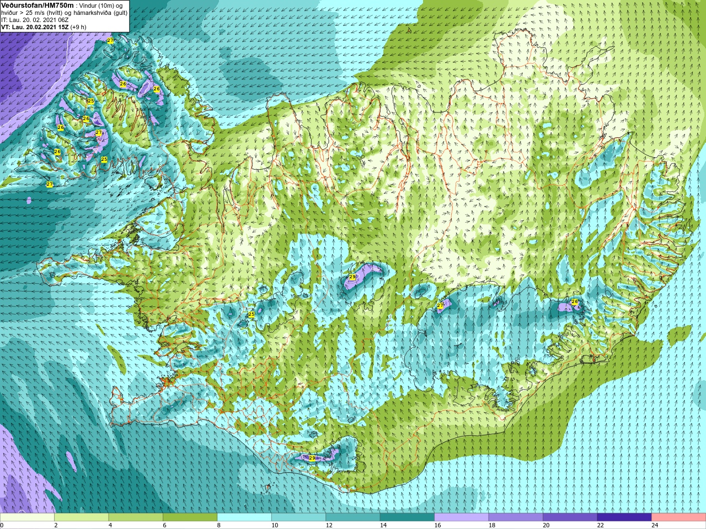Image resolution: width=706 pixels, height=529 pixels.
Task: Click the '14' tick label on the scale
Action: pyautogui.click(x=383, y=525)
